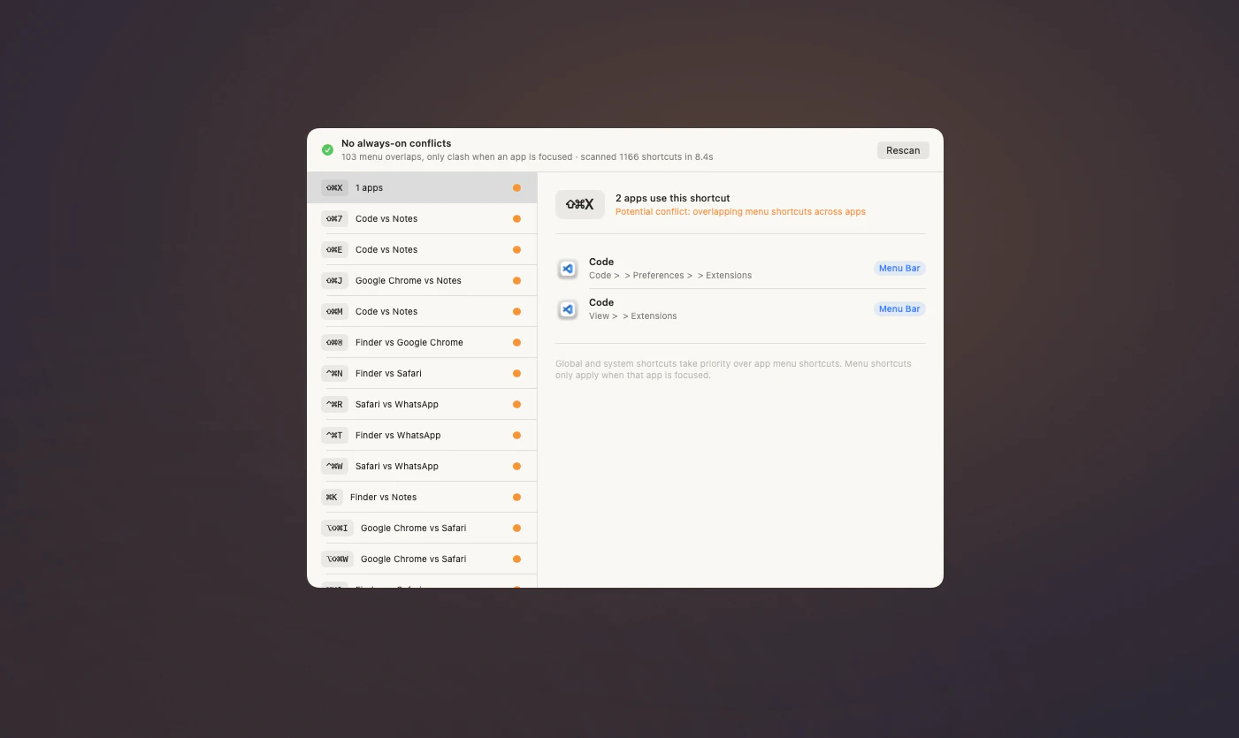This screenshot has height=738, width=1239.
Task: Select the ⇧⌘M 'Code vs Notes' row
Action: pos(422,311)
